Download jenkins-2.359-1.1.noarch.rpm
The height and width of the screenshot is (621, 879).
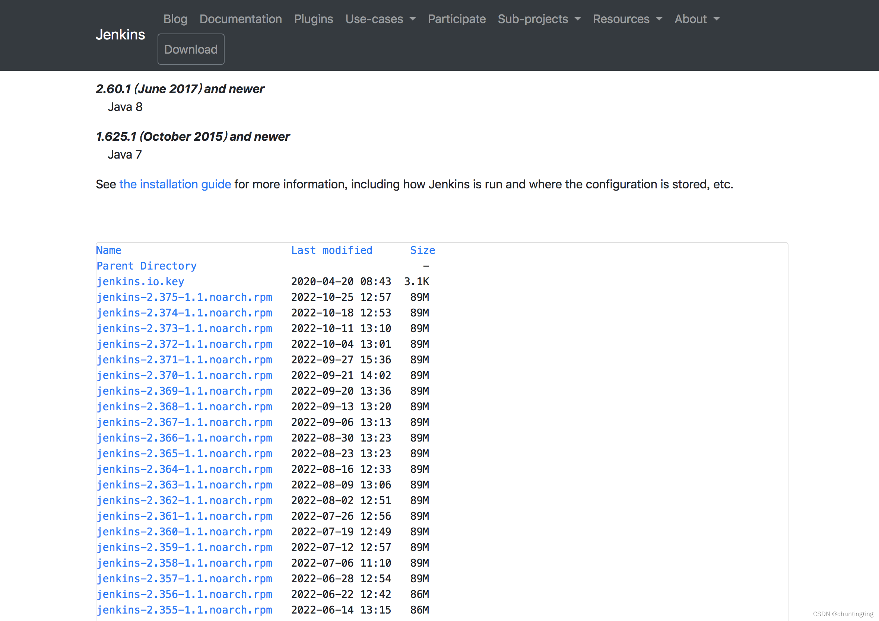click(184, 548)
